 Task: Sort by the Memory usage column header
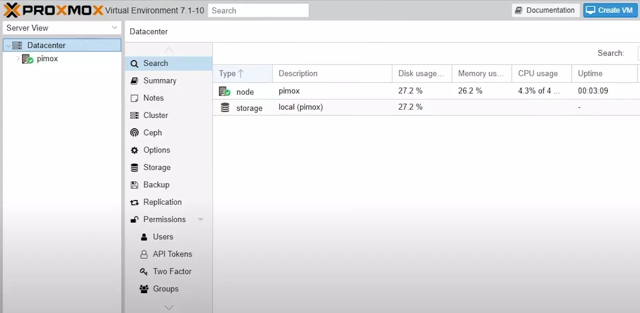tap(482, 73)
